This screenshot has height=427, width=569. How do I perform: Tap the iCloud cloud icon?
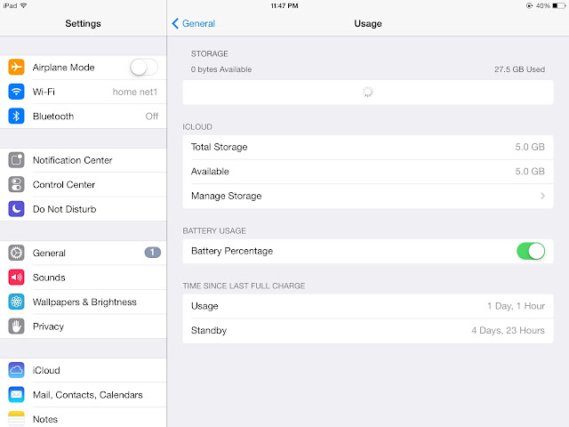(x=16, y=370)
